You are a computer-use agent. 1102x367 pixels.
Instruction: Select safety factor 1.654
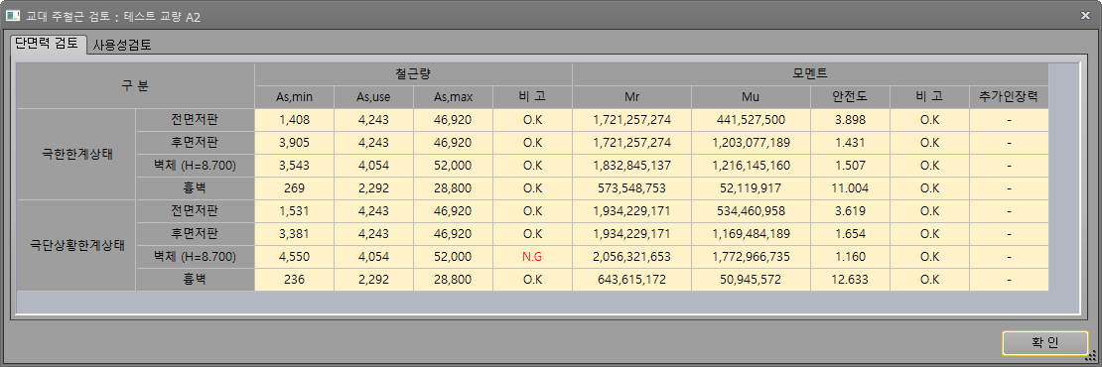click(851, 234)
